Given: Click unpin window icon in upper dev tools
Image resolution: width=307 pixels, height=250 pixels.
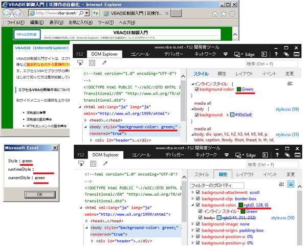Looking at the screenshot, I should tap(286, 54).
